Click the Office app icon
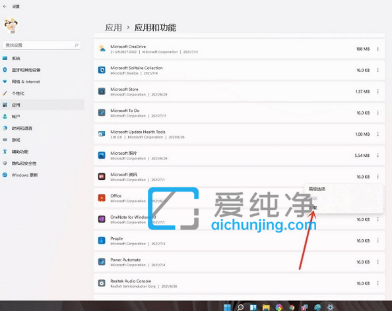392x311 pixels. point(102,198)
